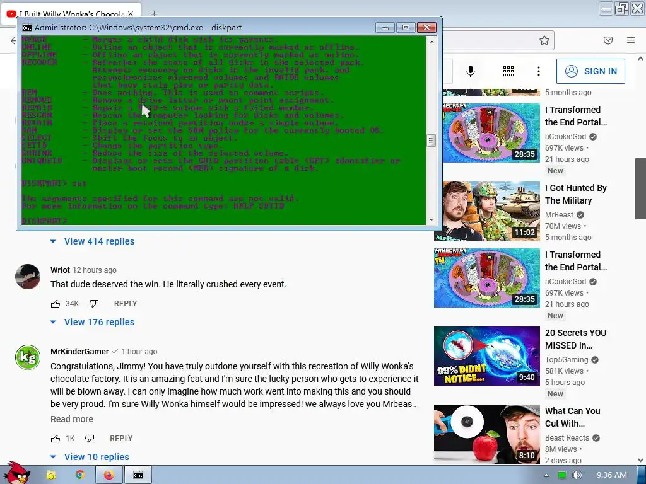
Task: Dislike Wriot's comment with thumbs down
Action: point(94,304)
